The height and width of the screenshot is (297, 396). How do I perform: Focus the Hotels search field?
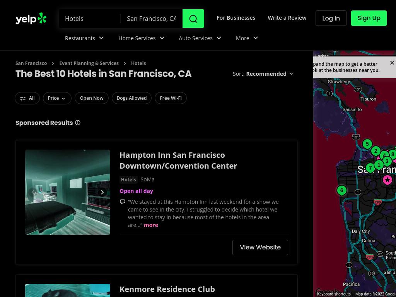pos(90,19)
